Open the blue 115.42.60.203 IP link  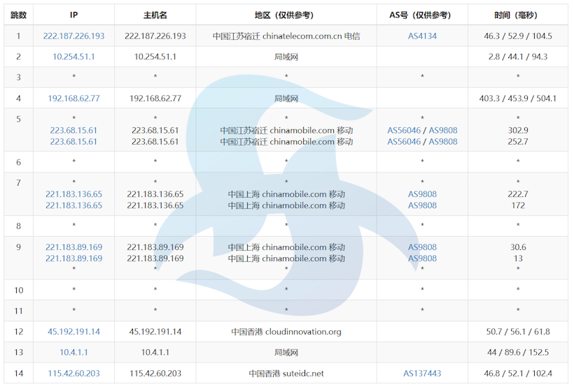(73, 374)
